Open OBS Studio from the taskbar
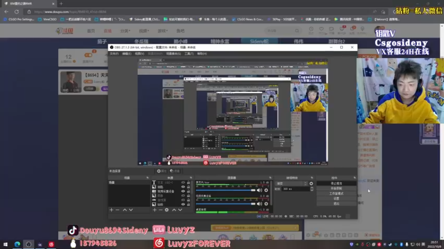 [x=29, y=244]
